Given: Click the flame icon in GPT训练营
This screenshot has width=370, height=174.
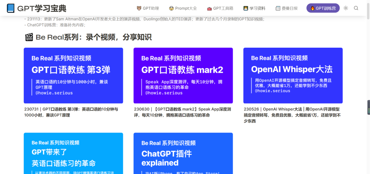Looking at the screenshot, I should [x=313, y=8].
